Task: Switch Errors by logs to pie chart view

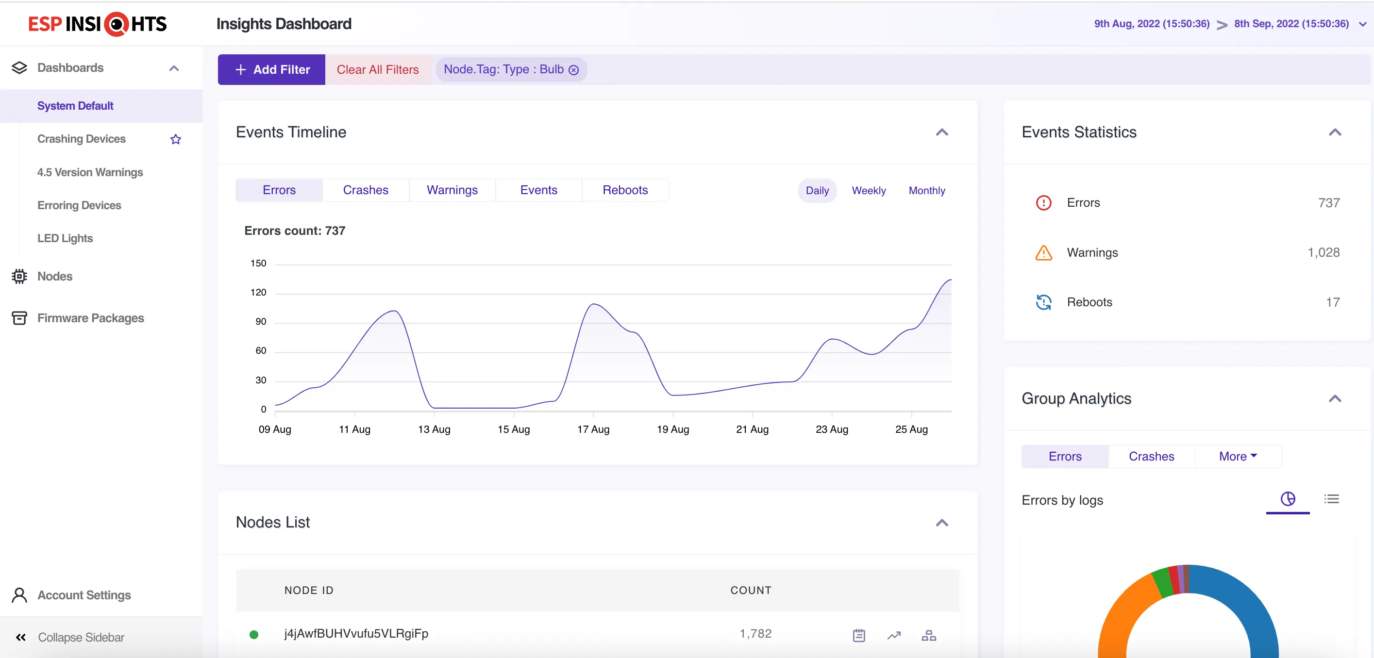Action: click(x=1287, y=498)
